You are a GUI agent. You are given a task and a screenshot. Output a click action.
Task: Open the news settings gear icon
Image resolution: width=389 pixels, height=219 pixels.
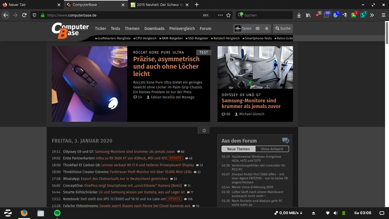[x=204, y=131]
